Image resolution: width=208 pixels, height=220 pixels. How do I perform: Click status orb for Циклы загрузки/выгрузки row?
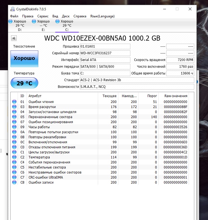tap(14, 152)
